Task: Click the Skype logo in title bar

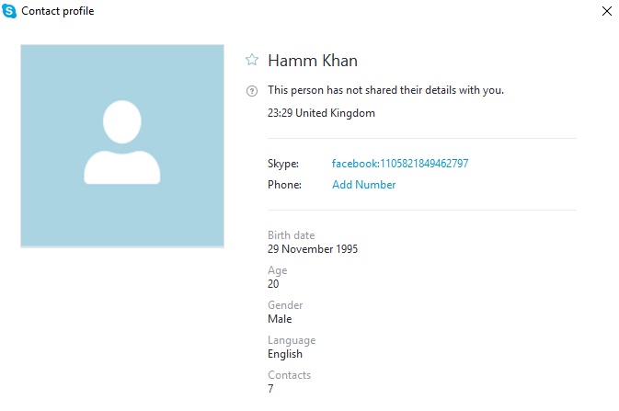Action: coord(9,11)
